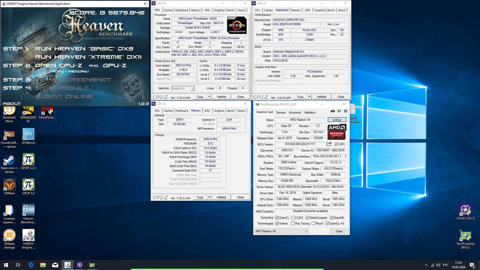
Task: Click GPU-Z refresh icon
Action: click(x=339, y=111)
